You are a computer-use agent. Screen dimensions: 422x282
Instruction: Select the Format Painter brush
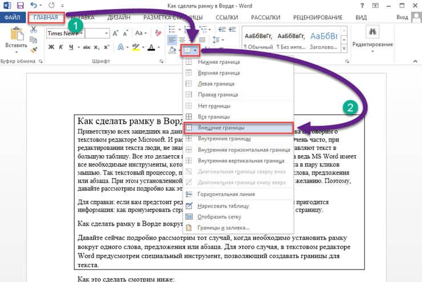34,50
